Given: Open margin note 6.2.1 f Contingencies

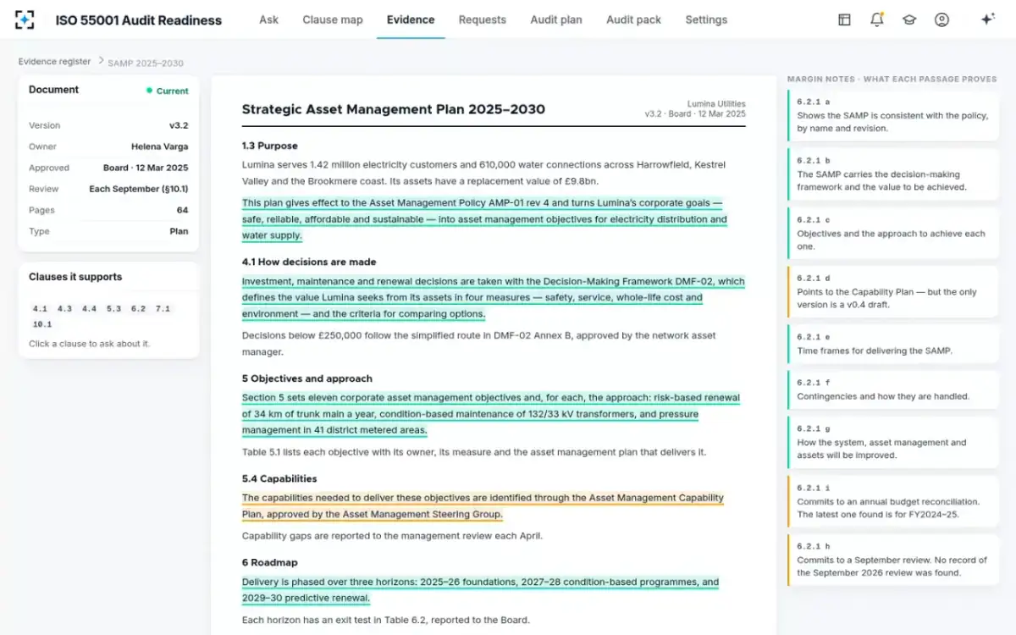Looking at the screenshot, I should [893, 389].
